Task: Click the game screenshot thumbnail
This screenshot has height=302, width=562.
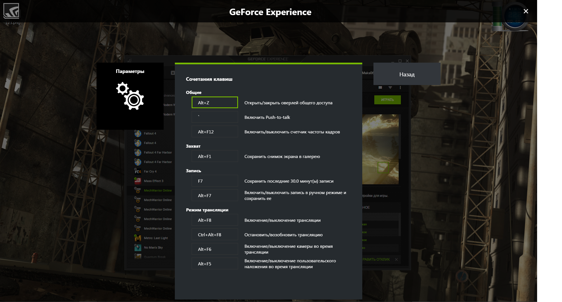Action: click(x=380, y=149)
